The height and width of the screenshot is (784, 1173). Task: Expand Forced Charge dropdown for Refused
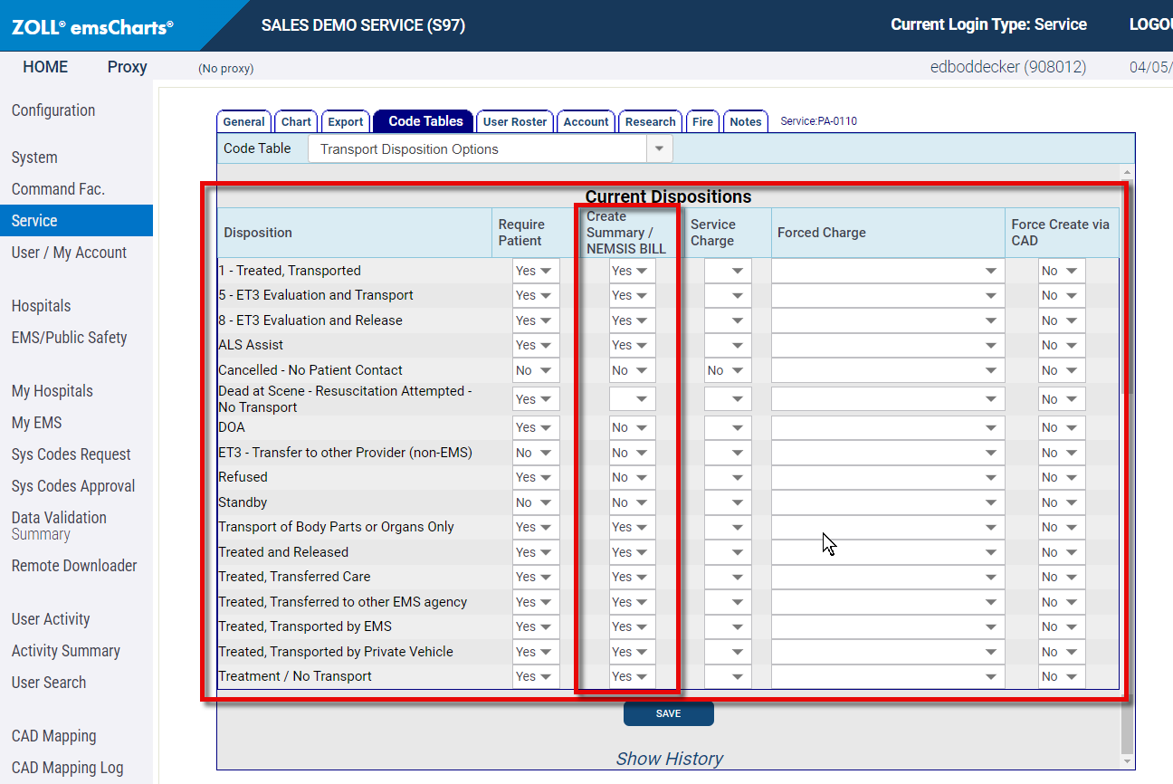887,477
